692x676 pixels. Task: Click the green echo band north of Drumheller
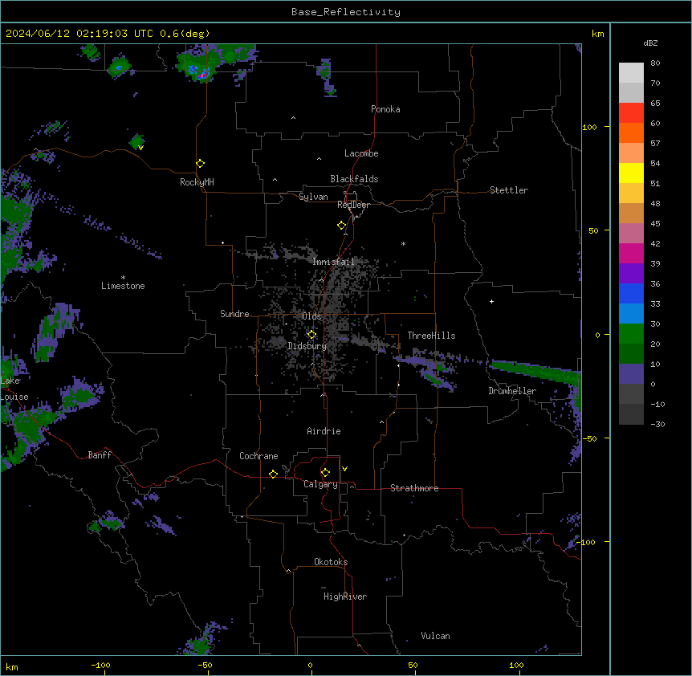[x=536, y=370]
